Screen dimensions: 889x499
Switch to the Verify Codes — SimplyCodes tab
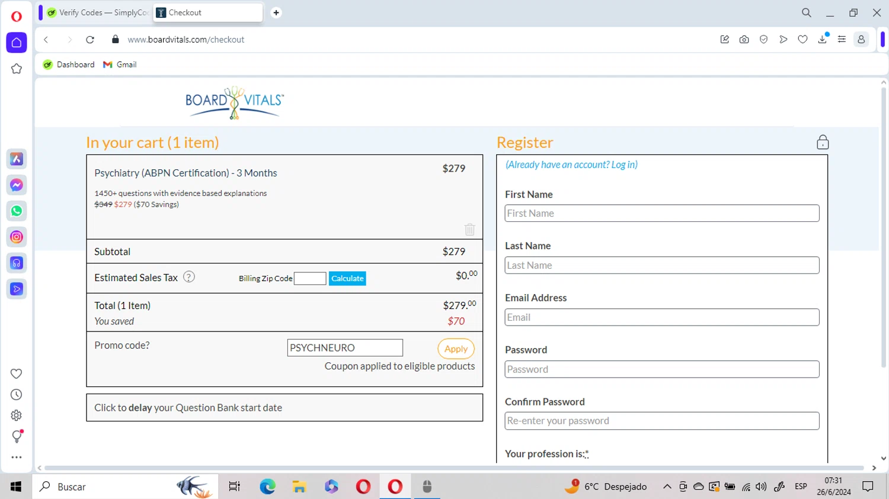[98, 12]
